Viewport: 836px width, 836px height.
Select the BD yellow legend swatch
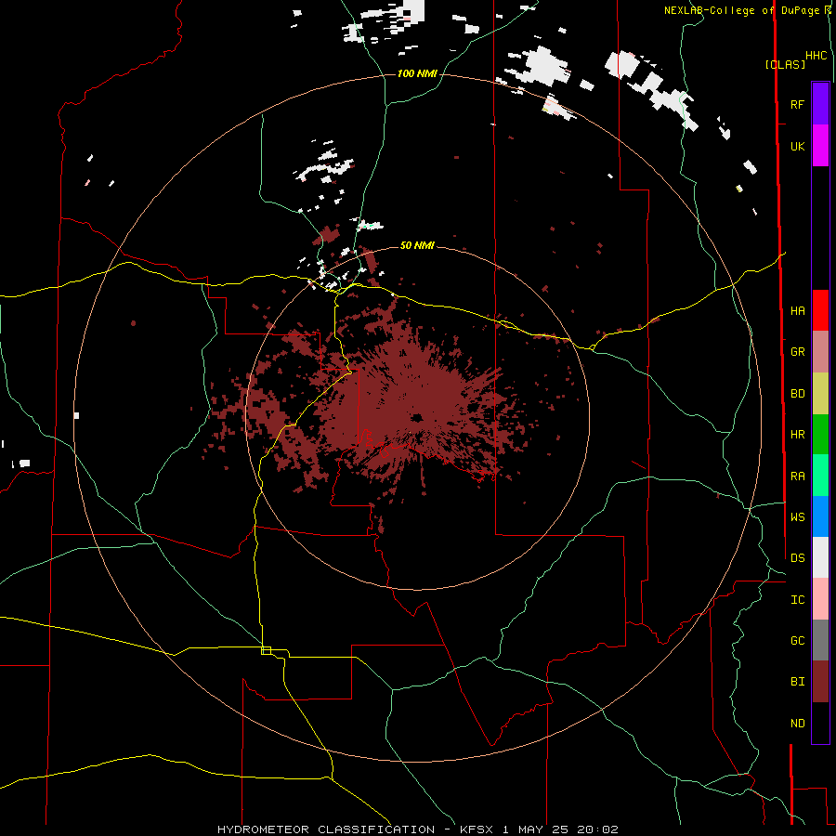[x=820, y=394]
